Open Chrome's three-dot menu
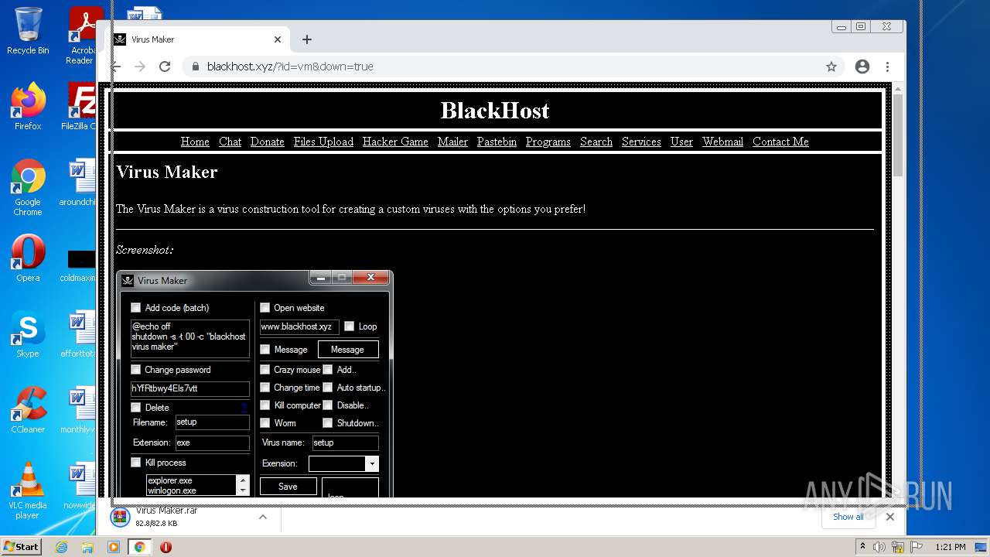Screen dimensions: 990x557 888,67
